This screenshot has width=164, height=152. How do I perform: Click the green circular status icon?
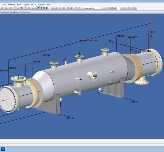(11, 8)
